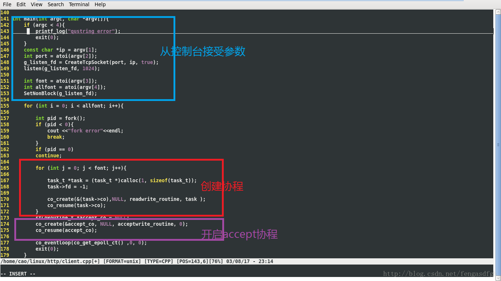Open the View menu
Screen dimensions: 501x281
point(37,4)
